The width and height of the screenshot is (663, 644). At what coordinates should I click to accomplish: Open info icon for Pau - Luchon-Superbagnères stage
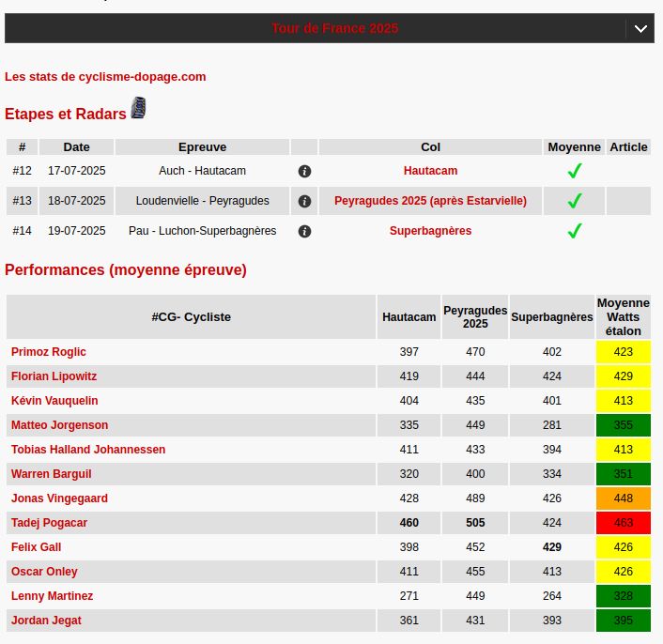point(304,231)
